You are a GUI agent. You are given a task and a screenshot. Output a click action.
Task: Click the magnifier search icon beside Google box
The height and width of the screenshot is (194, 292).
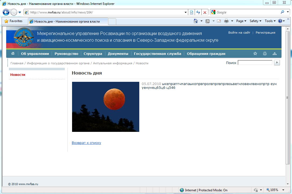point(282,12)
